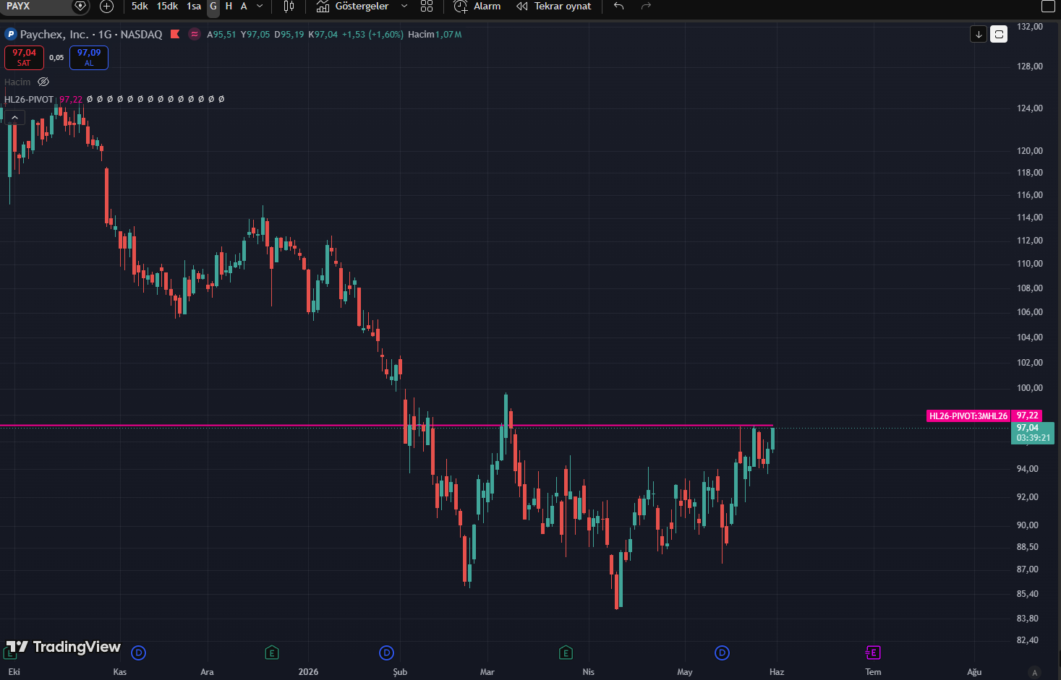Select the G daily timeframe
Image resolution: width=1061 pixels, height=680 pixels.
213,7
